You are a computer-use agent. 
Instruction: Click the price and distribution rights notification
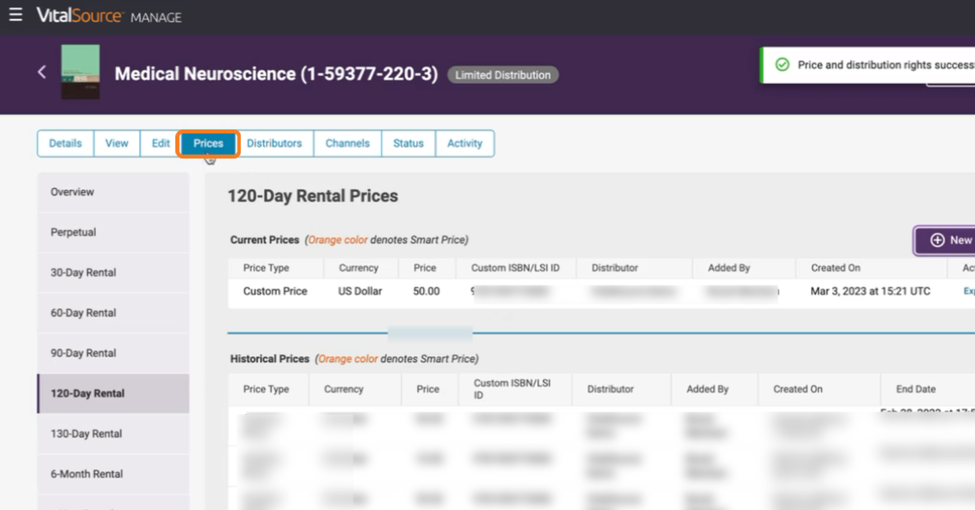(868, 65)
